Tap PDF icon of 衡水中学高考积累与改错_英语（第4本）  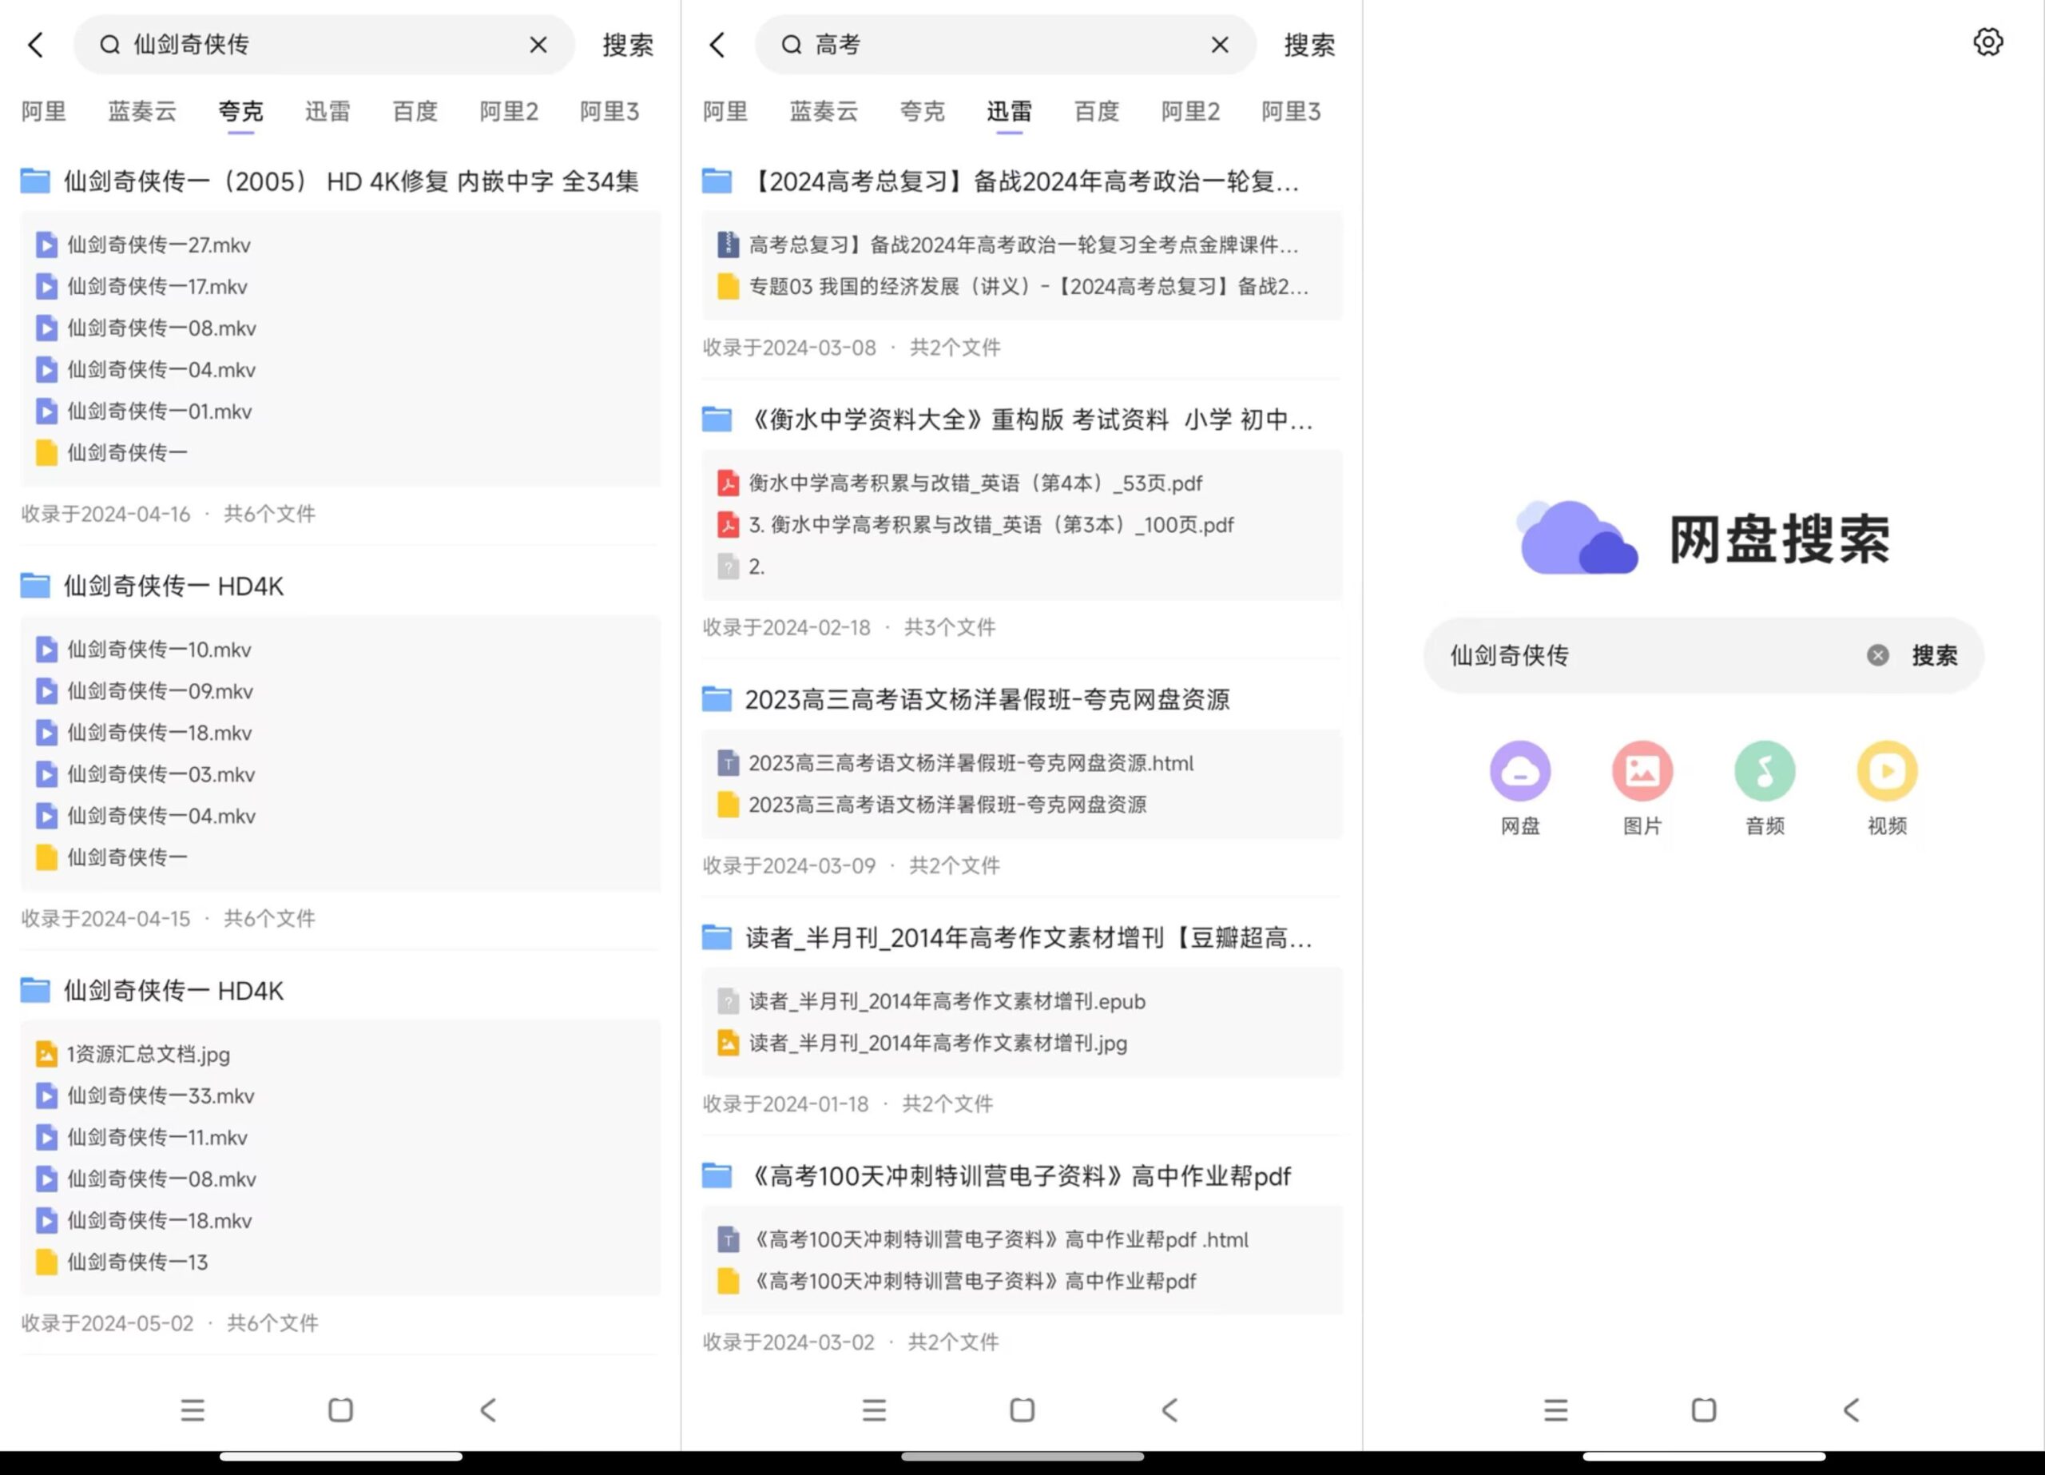[x=728, y=483]
